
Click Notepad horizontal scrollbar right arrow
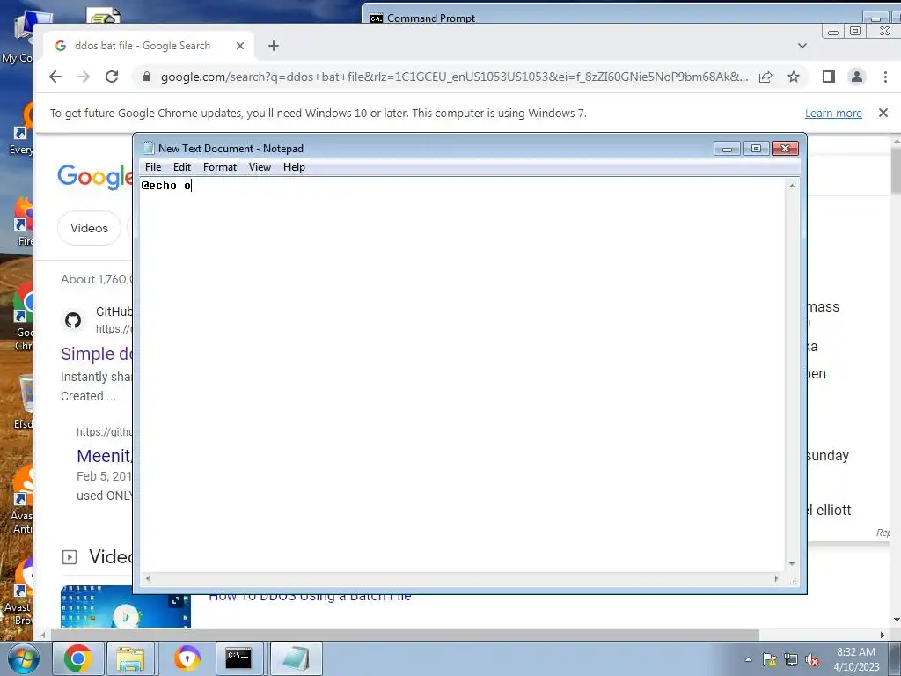776,579
